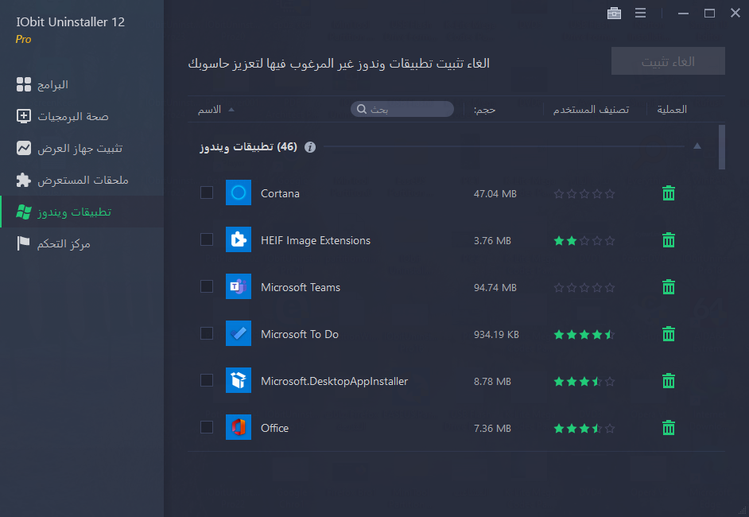Click the puzzle piece icon for ملحقات المستعرض
This screenshot has height=517, width=749.
tap(23, 180)
